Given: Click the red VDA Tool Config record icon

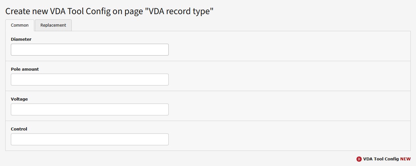Looking at the screenshot, I should coord(359,159).
